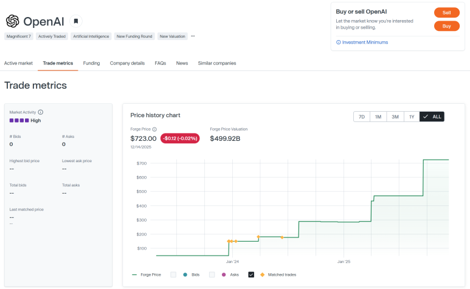Click the Forge Price green line legend
Image resolution: width=470 pixels, height=289 pixels.
[x=134, y=274]
